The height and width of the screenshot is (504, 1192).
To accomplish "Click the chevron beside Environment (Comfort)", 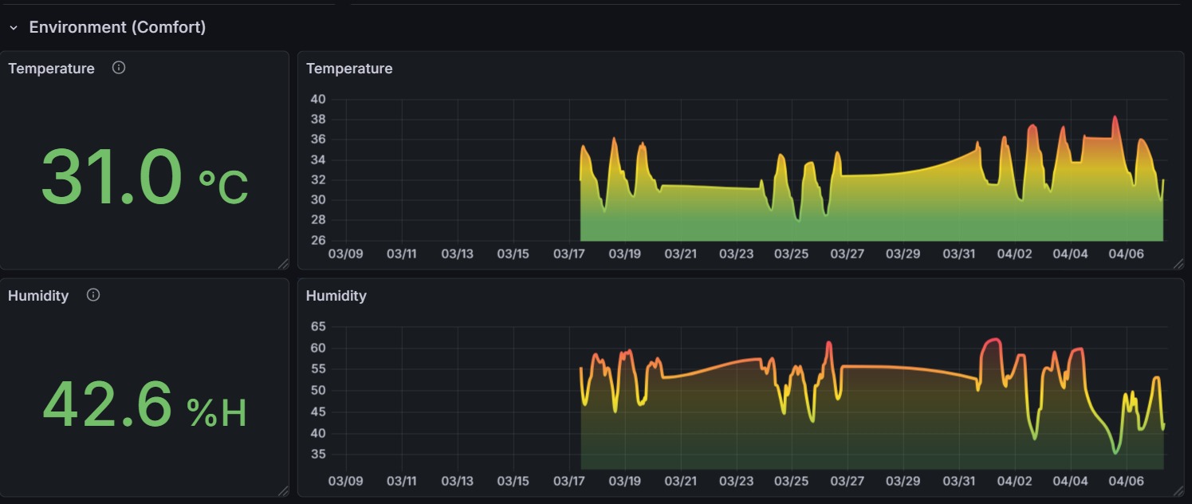I will 12,26.
